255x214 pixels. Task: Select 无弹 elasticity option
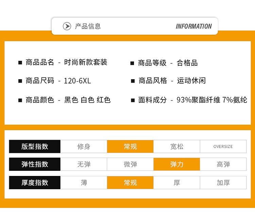pos(84,164)
